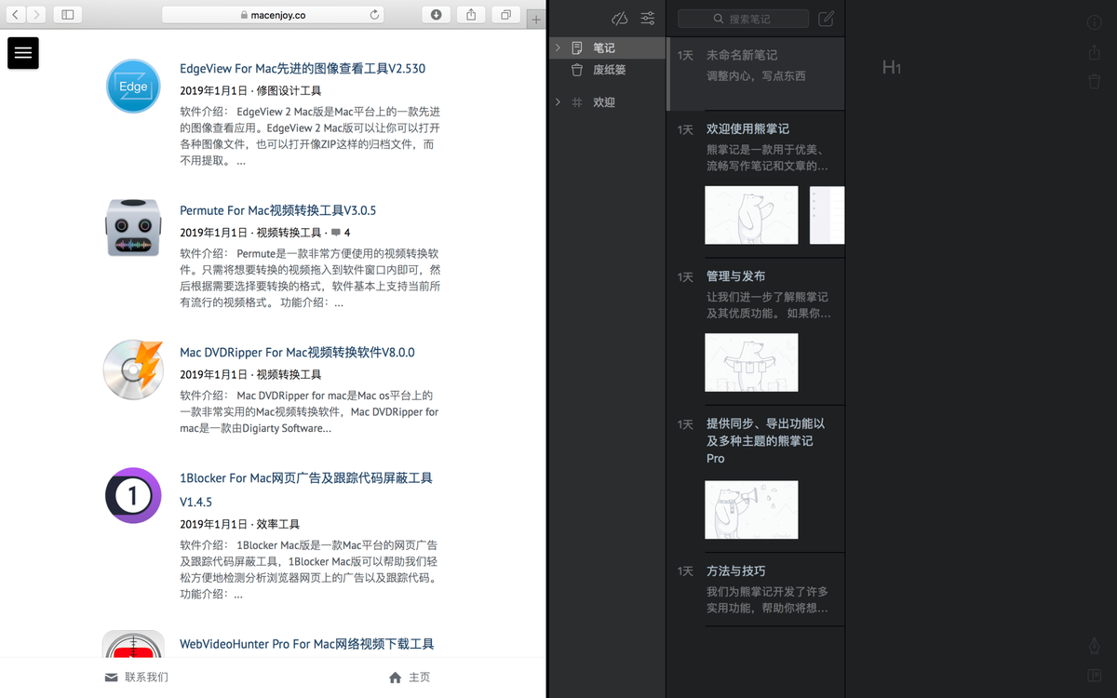
Task: Click the 搜索笔记 search field
Action: (743, 19)
